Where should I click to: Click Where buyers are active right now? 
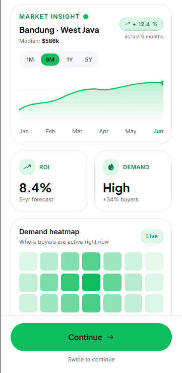[64, 242]
